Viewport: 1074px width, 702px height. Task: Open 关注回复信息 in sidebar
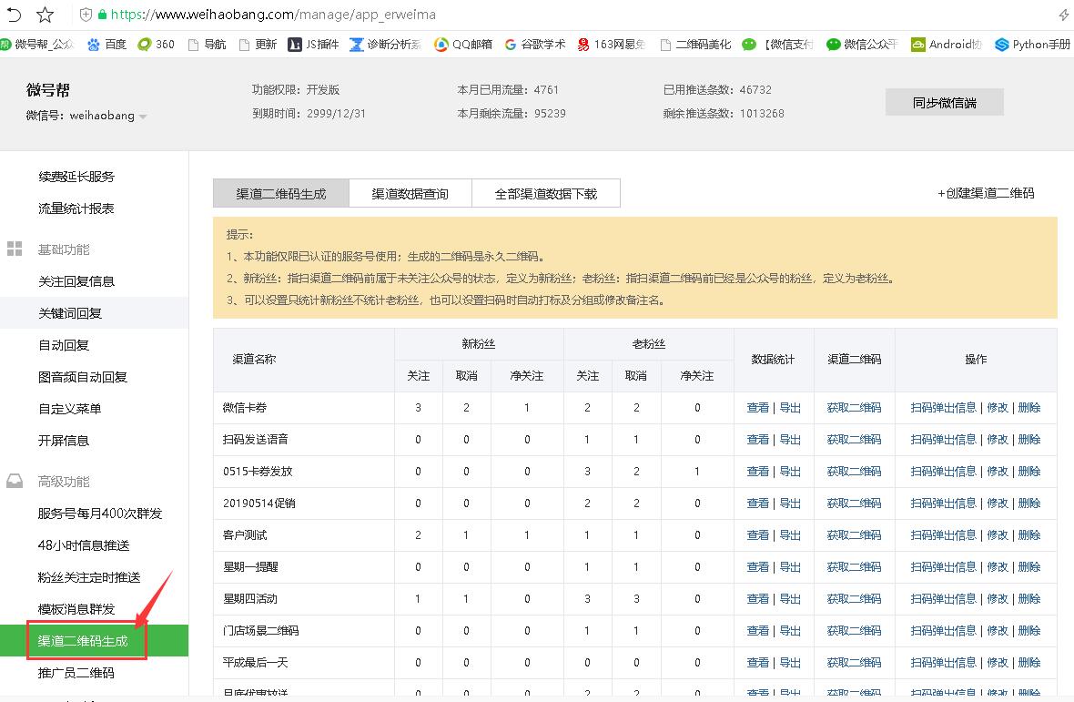[x=76, y=280]
